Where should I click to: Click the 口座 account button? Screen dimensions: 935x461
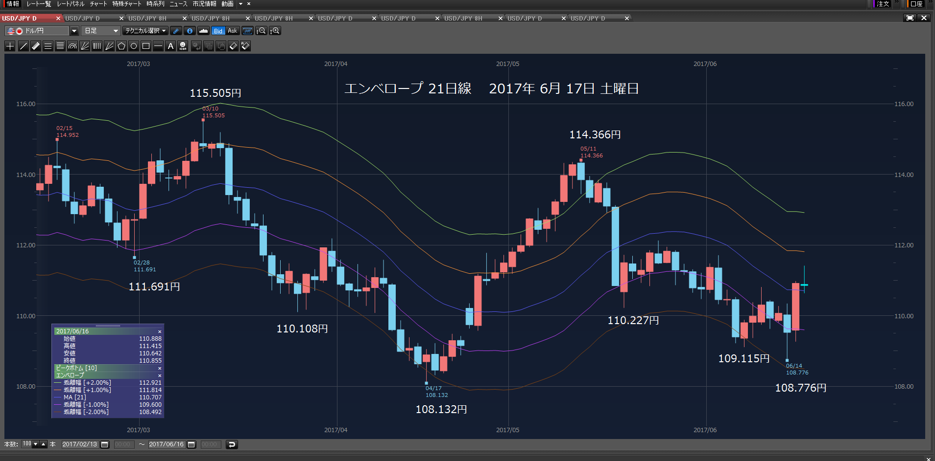pyautogui.click(x=916, y=4)
